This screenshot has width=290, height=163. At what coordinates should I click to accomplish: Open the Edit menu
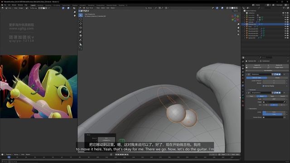pos(9,5)
